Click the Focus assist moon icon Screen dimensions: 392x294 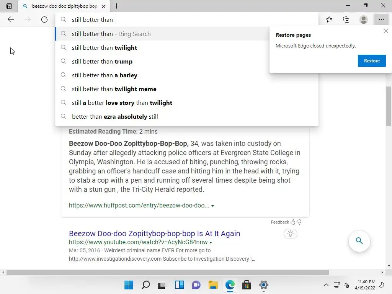[382, 285]
